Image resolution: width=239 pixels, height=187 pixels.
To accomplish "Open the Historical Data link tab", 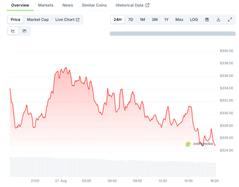I will pyautogui.click(x=132, y=5).
